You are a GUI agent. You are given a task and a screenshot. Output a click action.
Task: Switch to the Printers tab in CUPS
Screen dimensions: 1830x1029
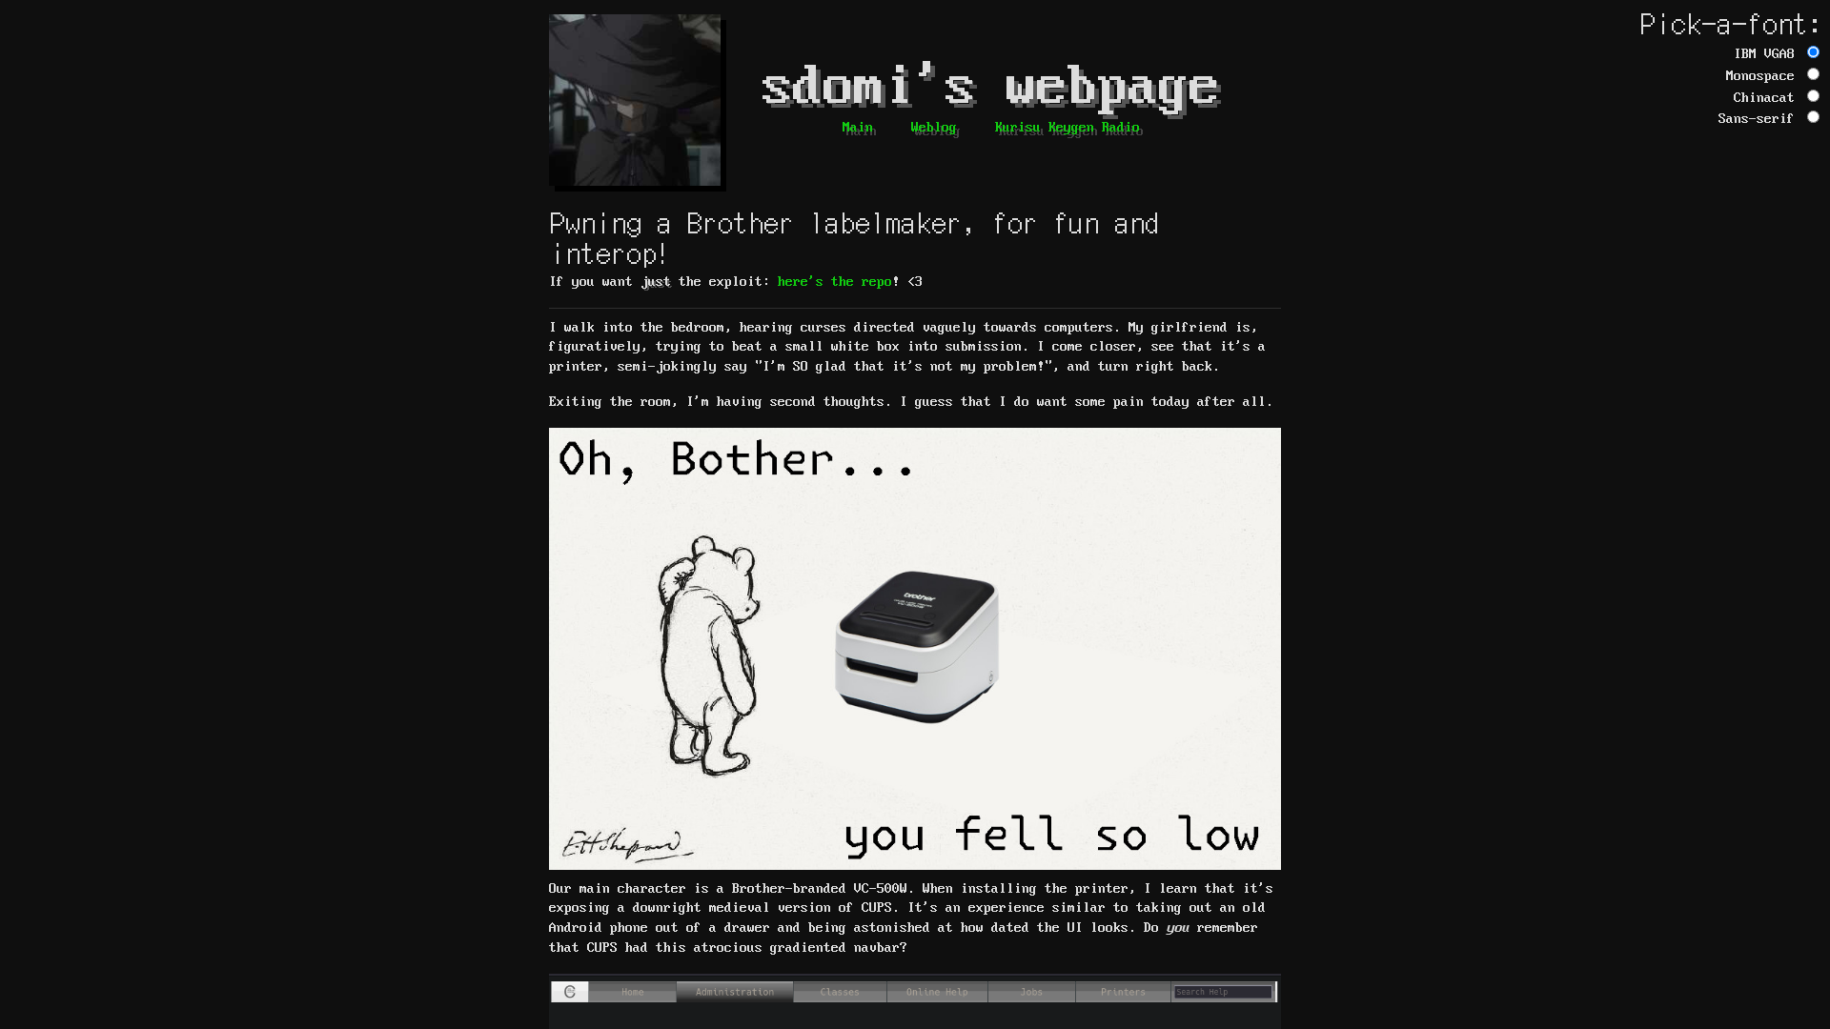tap(1123, 991)
